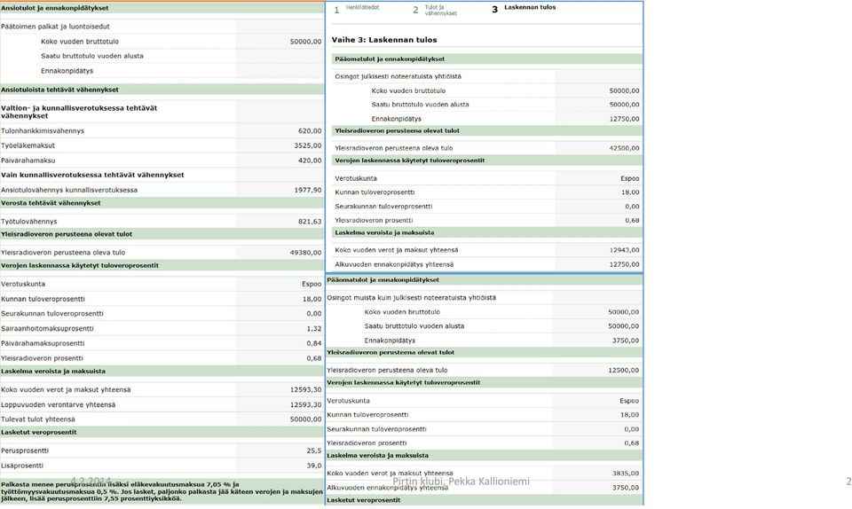Click the 'Valtion- ja kunnallisverotuksessa tehtävät vähennykset' subheading
The width and height of the screenshot is (852, 509).
(79, 112)
